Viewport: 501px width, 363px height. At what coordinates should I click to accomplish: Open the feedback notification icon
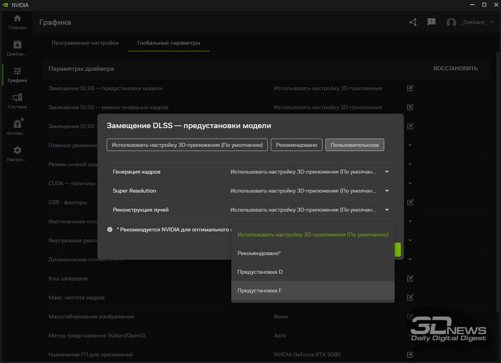coord(432,22)
